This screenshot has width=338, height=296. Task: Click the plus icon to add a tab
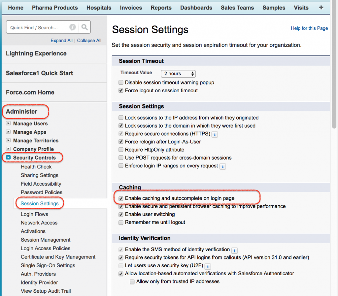pos(321,7)
